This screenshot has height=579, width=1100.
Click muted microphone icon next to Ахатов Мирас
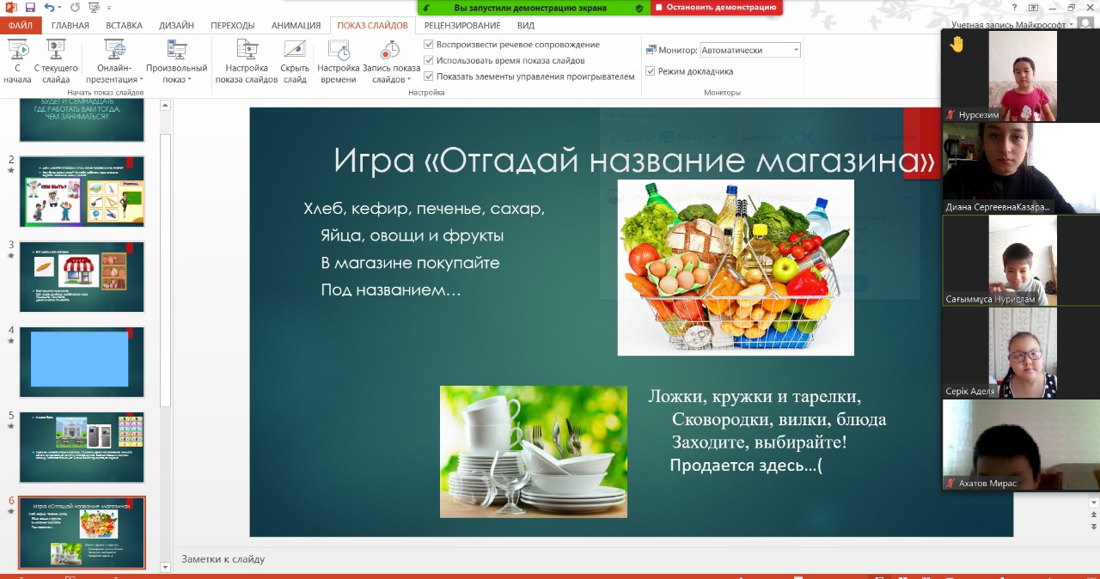(950, 484)
